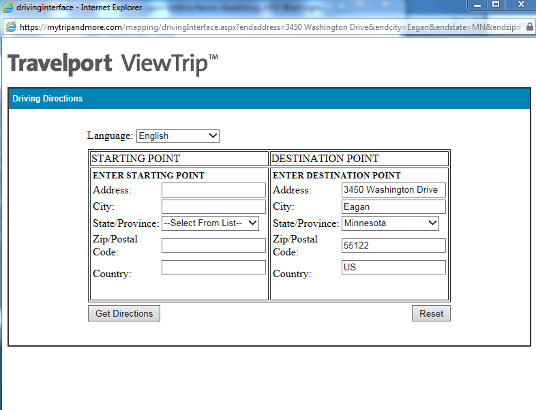Click the Travelport ViewTrip logo
Screen dimensions: 536x410
coord(113,64)
